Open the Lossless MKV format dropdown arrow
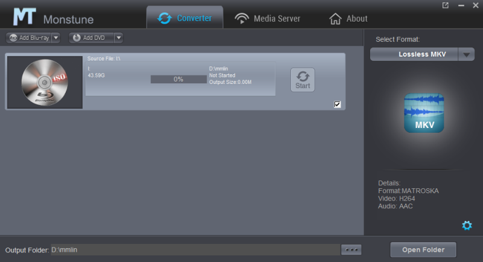Screen dimensions: 483x262 pyautogui.click(x=466, y=54)
